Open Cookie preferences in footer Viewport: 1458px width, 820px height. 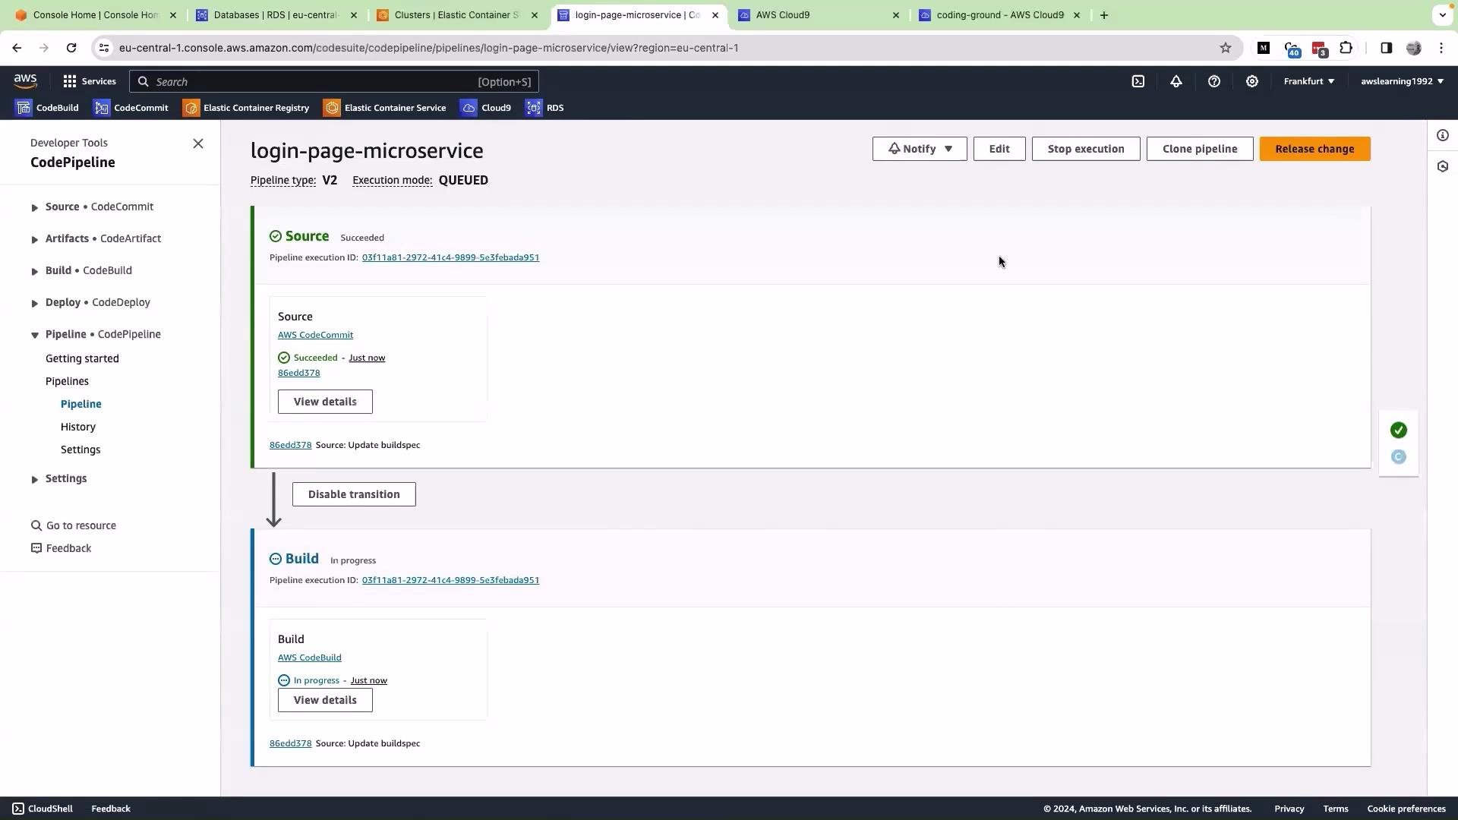pos(1406,809)
